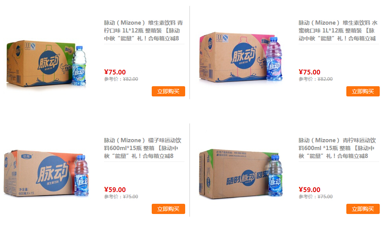This screenshot has width=388, height=232.
Task: Open the 随时脉动回来 carton product image
Action: pyautogui.click(x=241, y=174)
